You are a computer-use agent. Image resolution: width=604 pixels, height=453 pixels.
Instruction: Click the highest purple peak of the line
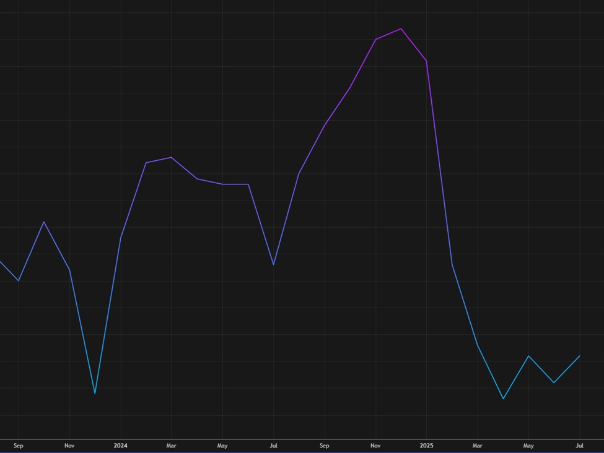point(401,28)
